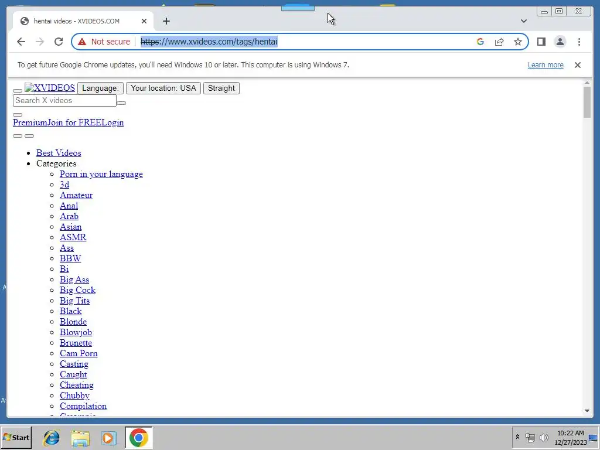600x450 pixels.
Task: Click the Not secure warning triangle icon
Action: pos(82,42)
